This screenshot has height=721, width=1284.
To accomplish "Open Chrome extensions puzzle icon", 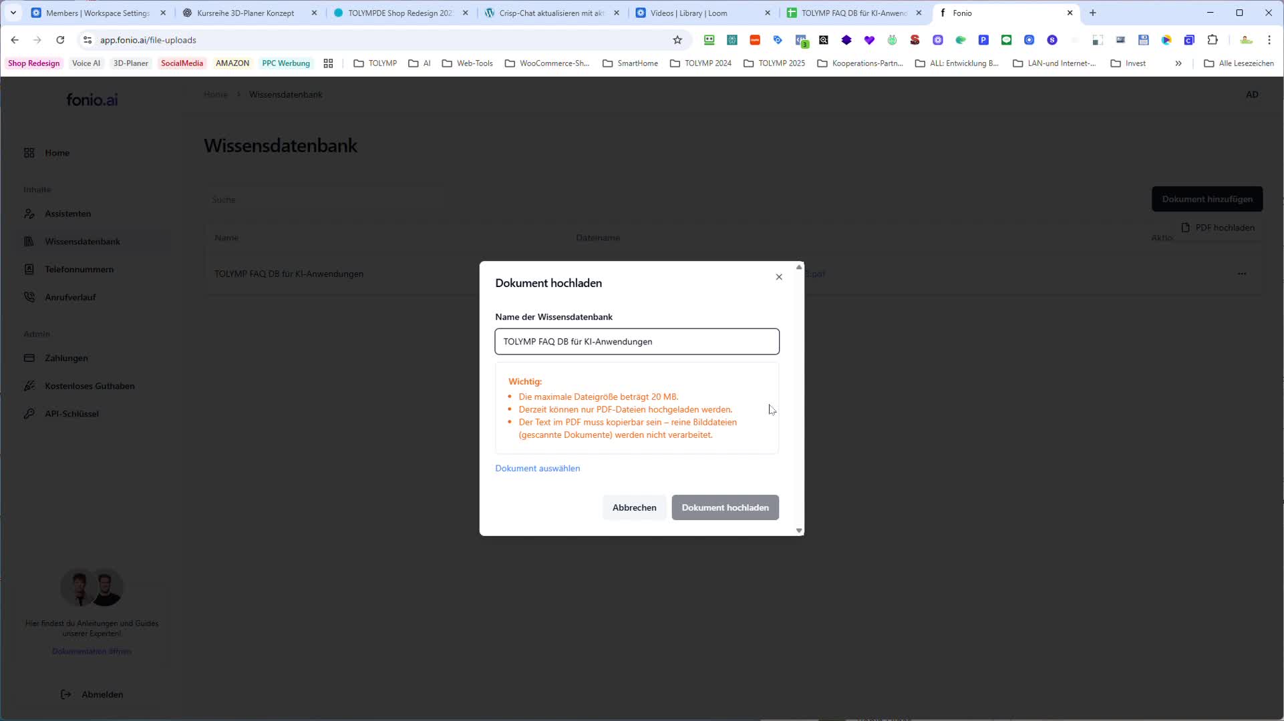I will 1213,40.
